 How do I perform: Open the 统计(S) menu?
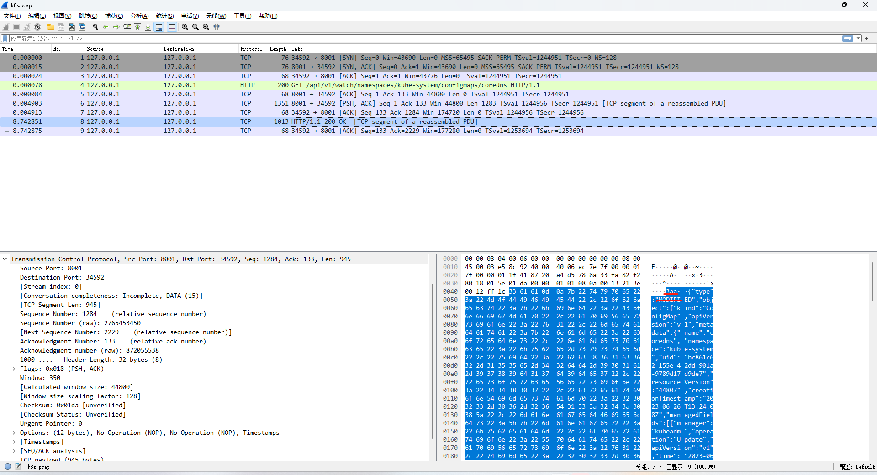165,16
